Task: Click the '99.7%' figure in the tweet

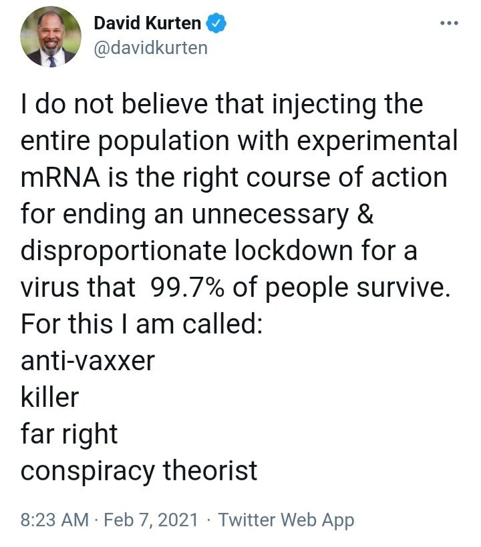Action: coord(192,289)
